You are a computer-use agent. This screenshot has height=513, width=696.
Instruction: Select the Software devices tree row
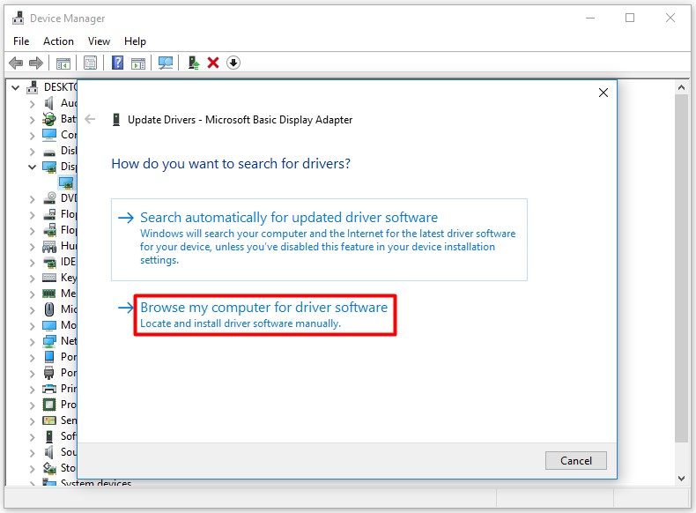pos(59,436)
